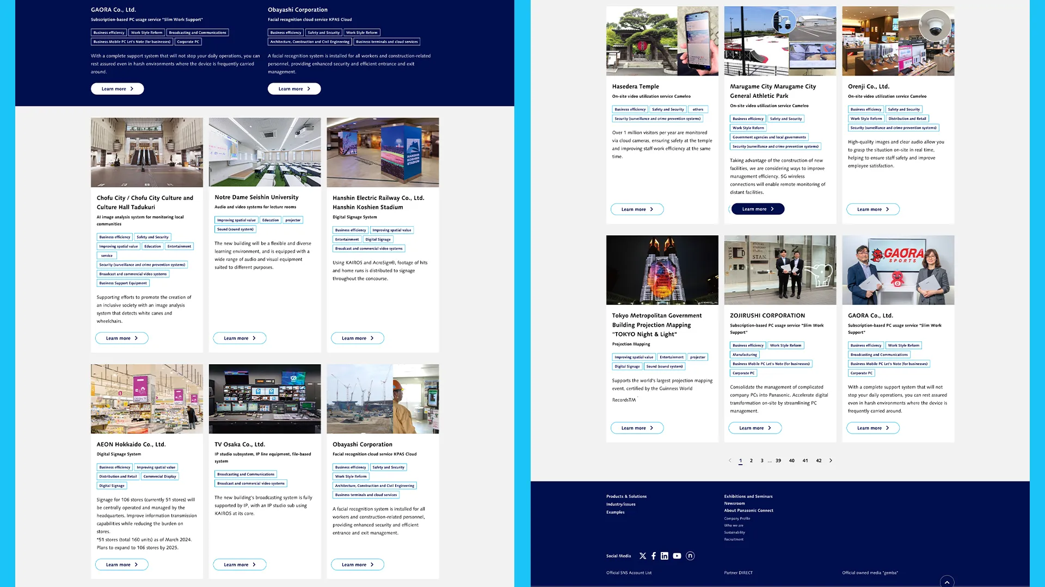Open the GAORA Sports photo
This screenshot has width=1045, height=587.
899,270
